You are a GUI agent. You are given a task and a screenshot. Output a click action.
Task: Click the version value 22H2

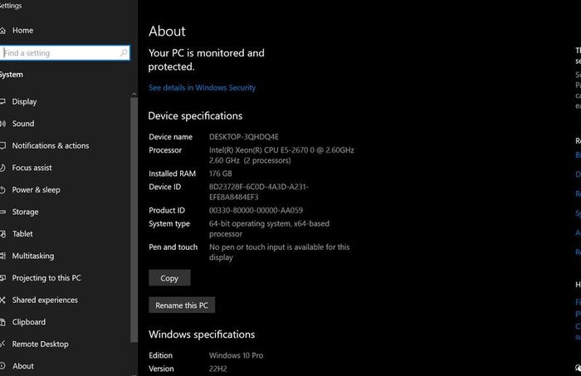(x=217, y=369)
